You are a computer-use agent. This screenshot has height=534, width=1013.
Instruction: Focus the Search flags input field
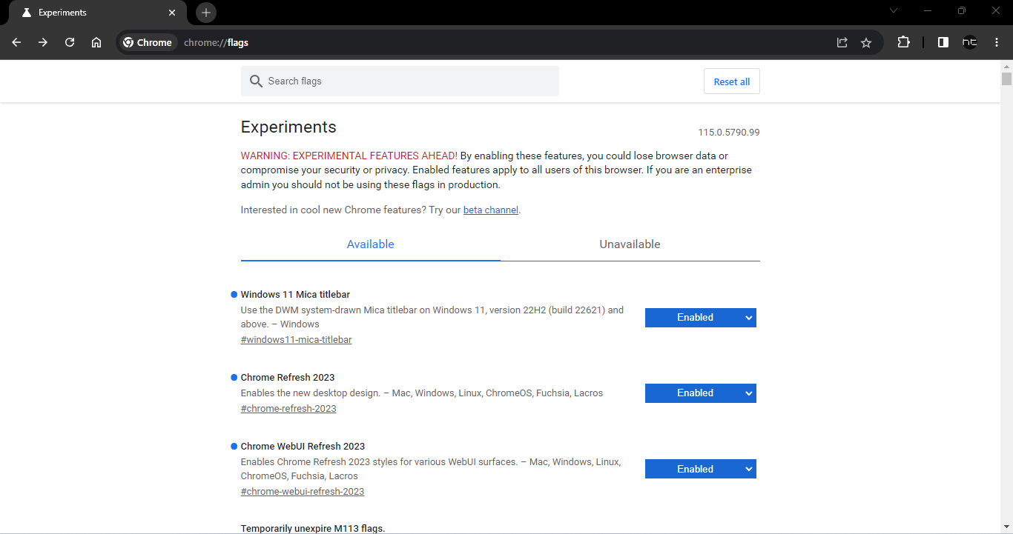tap(400, 81)
